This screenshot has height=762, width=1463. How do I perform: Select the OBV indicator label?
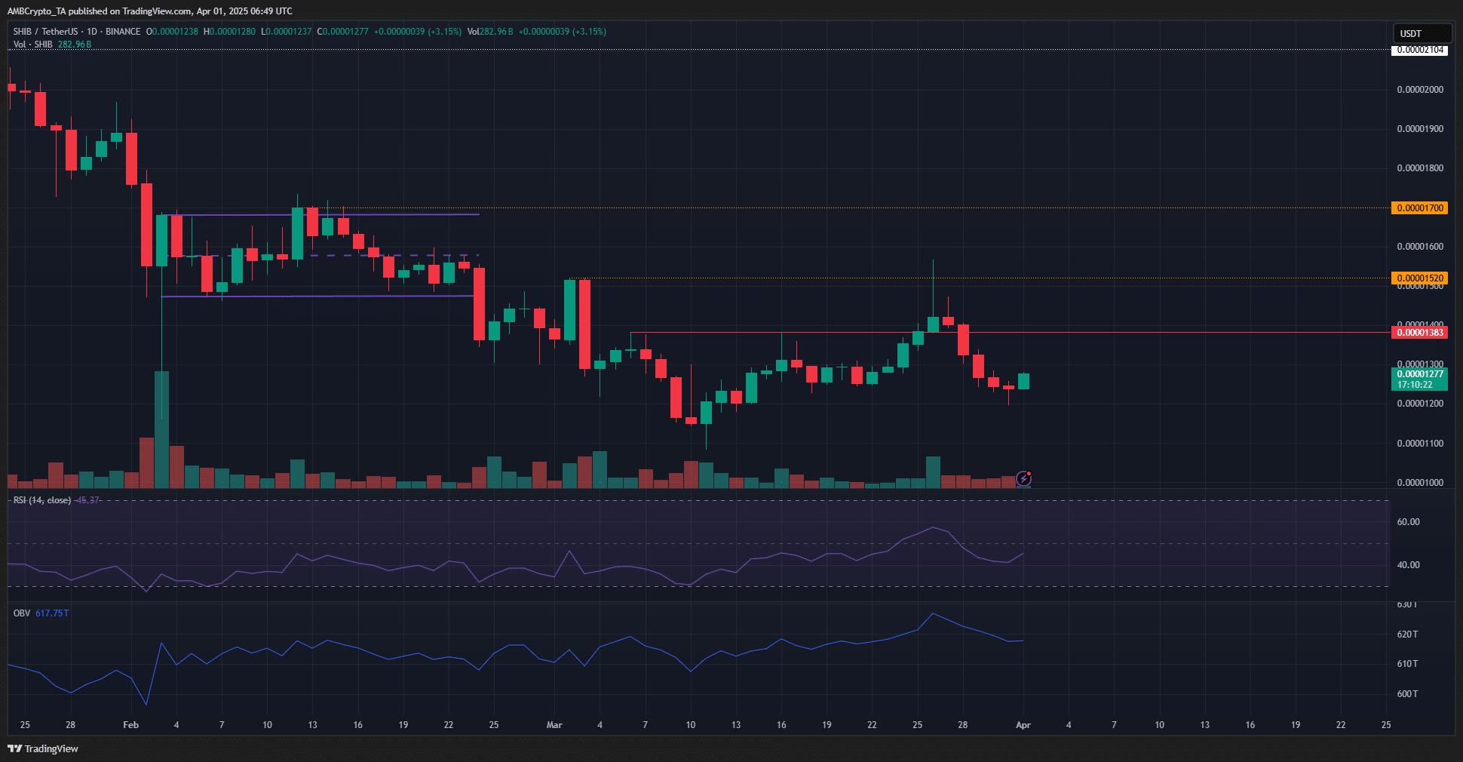pyautogui.click(x=22, y=613)
